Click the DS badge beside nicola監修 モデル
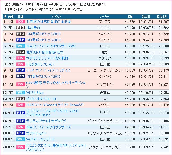This screenshot has height=155, width=172. pyautogui.click(x=21, y=84)
